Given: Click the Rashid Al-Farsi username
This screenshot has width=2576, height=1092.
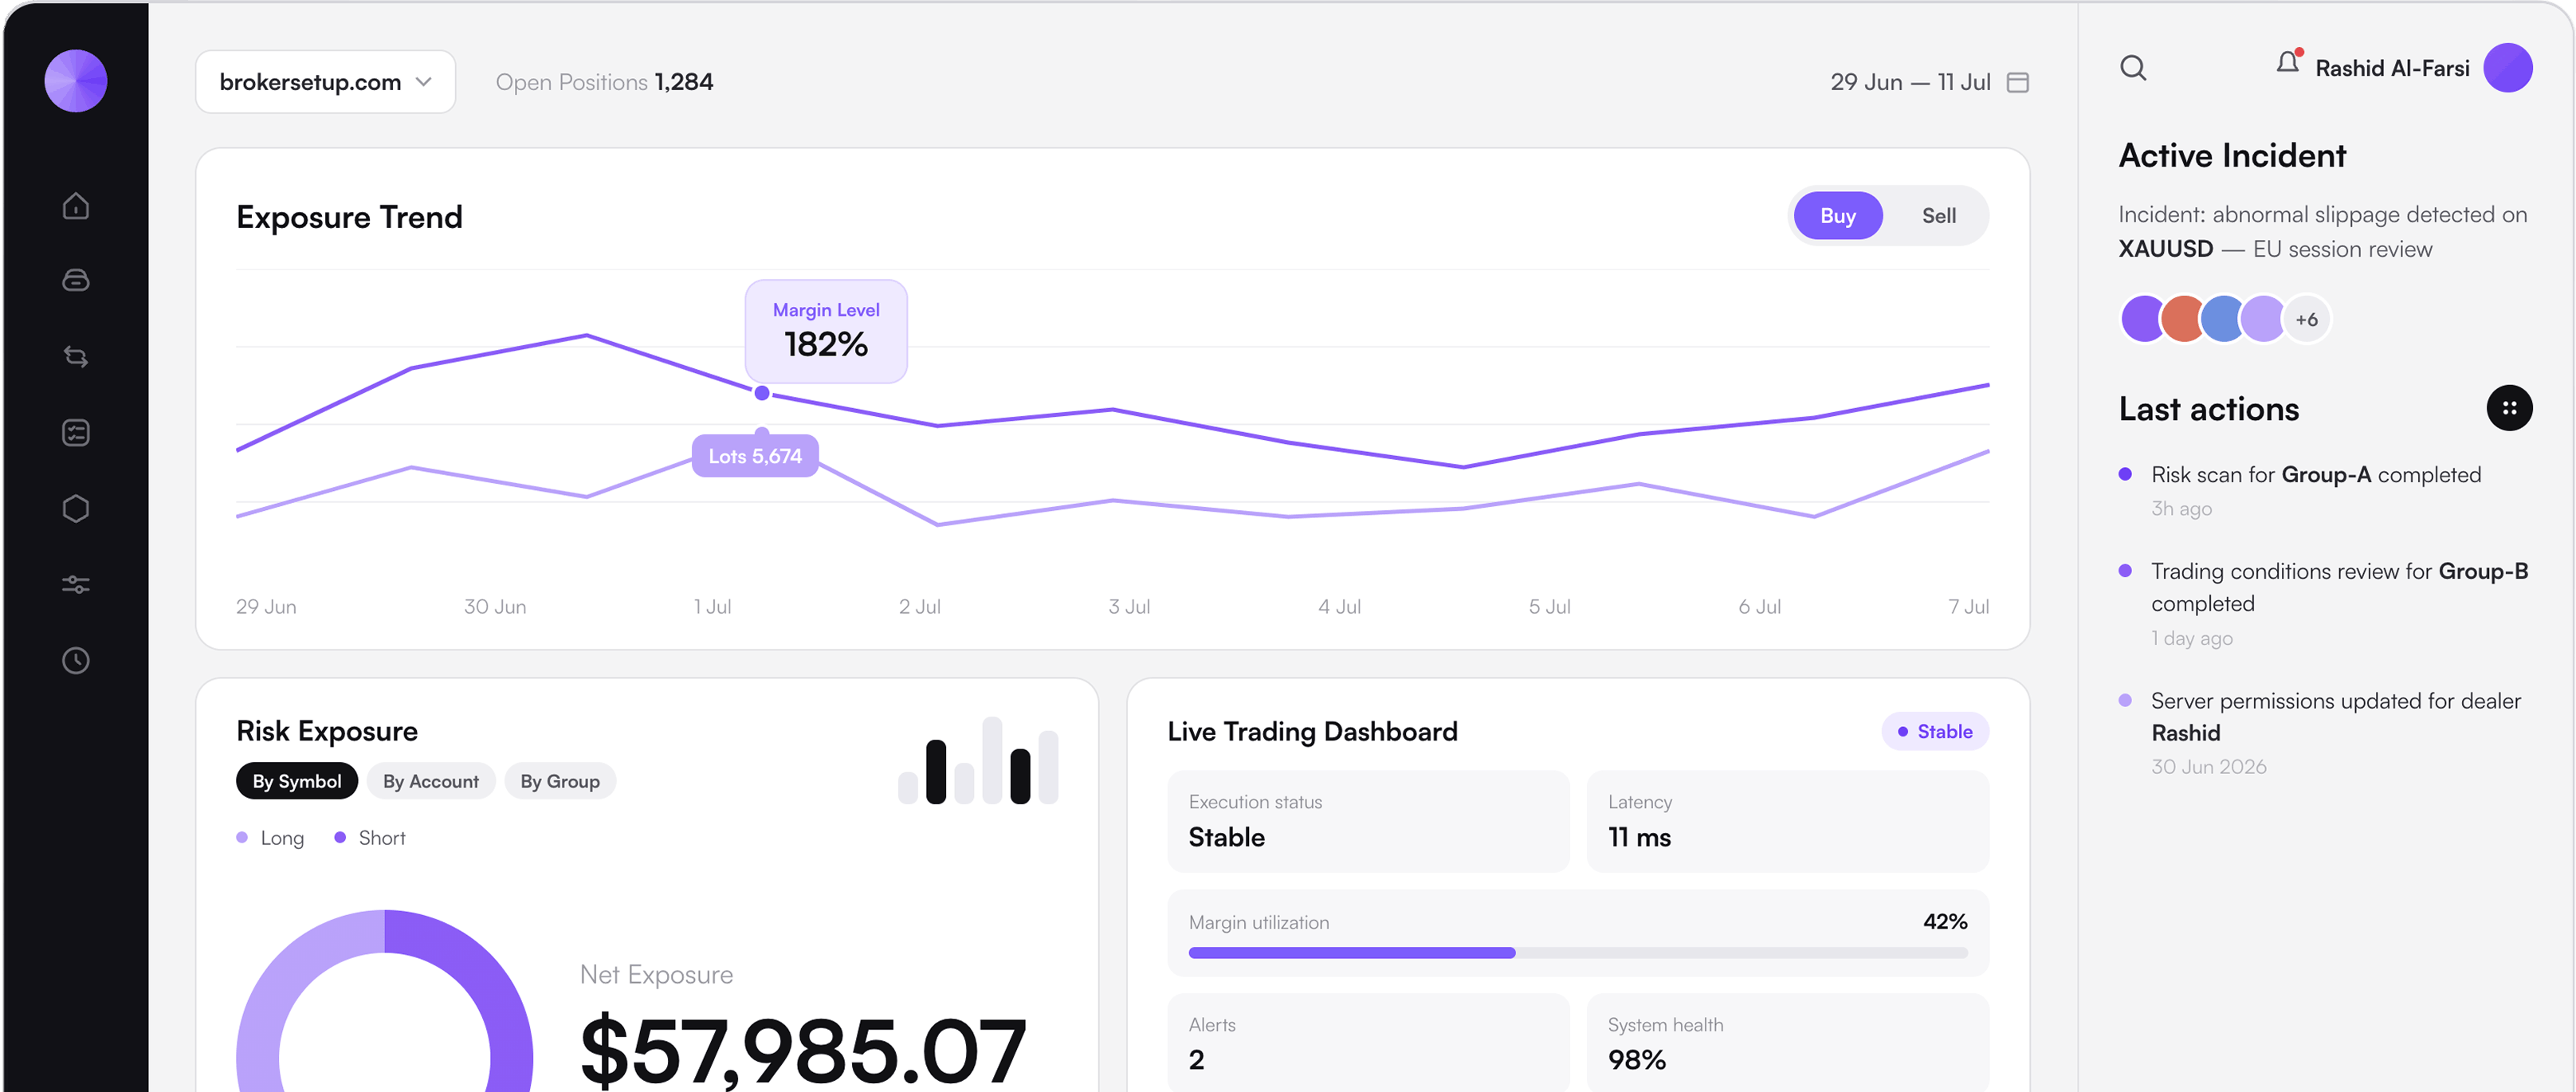Looking at the screenshot, I should pos(2392,68).
